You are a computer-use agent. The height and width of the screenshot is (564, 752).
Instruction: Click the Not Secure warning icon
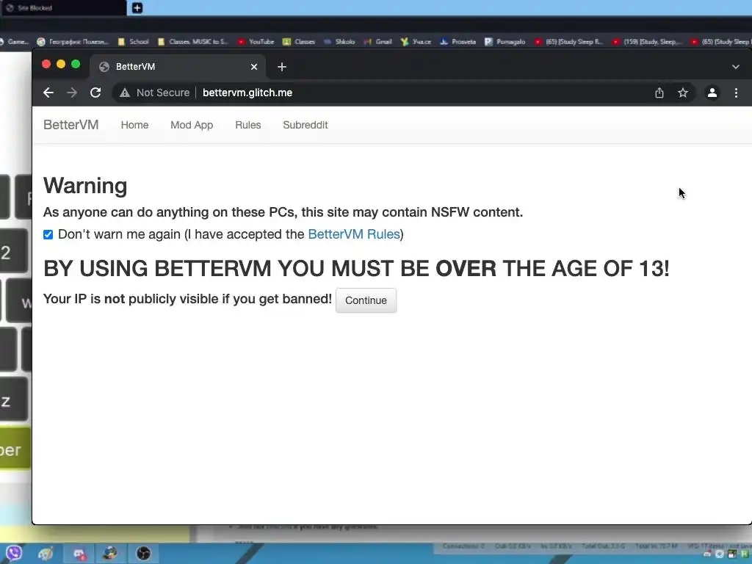click(125, 93)
